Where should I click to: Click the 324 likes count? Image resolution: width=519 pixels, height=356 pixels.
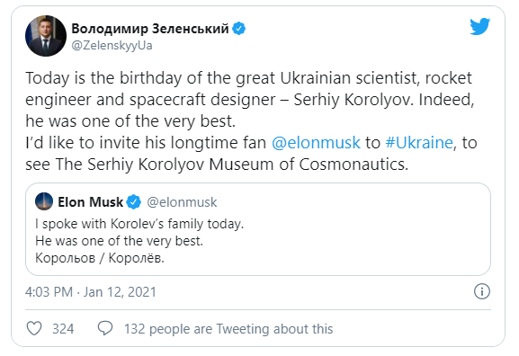click(63, 329)
